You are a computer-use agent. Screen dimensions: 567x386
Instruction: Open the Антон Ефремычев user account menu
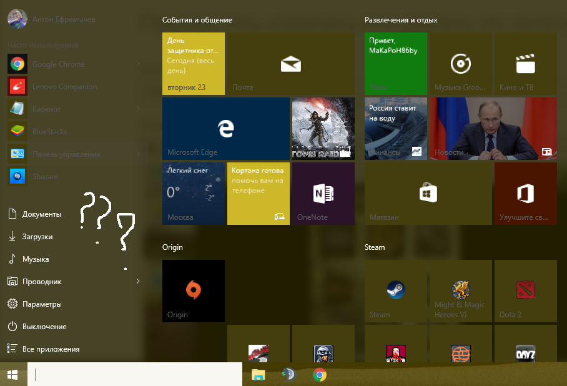(51, 19)
